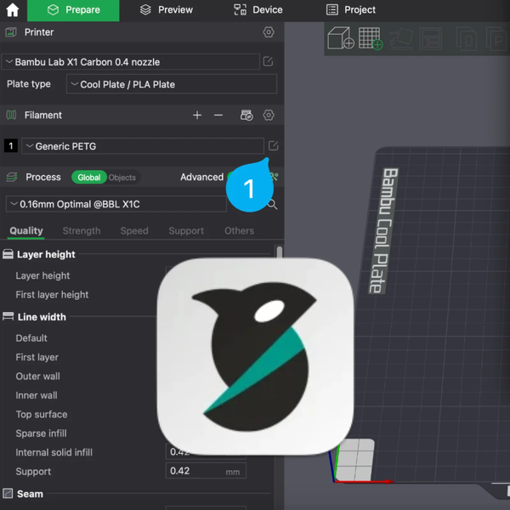Viewport: 510px width, 510px height.
Task: Click filament 1 color swatch
Action: [11, 146]
